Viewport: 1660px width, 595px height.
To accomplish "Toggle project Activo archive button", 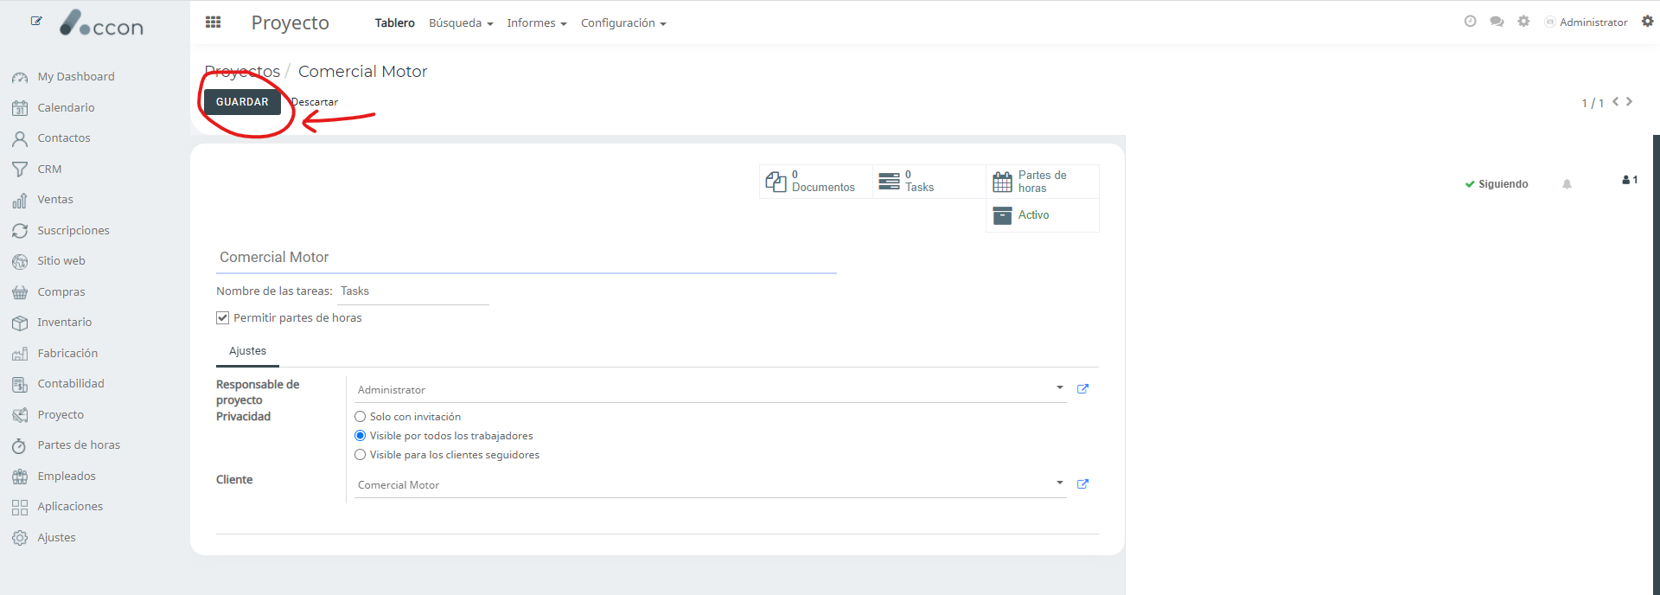I will point(1042,215).
